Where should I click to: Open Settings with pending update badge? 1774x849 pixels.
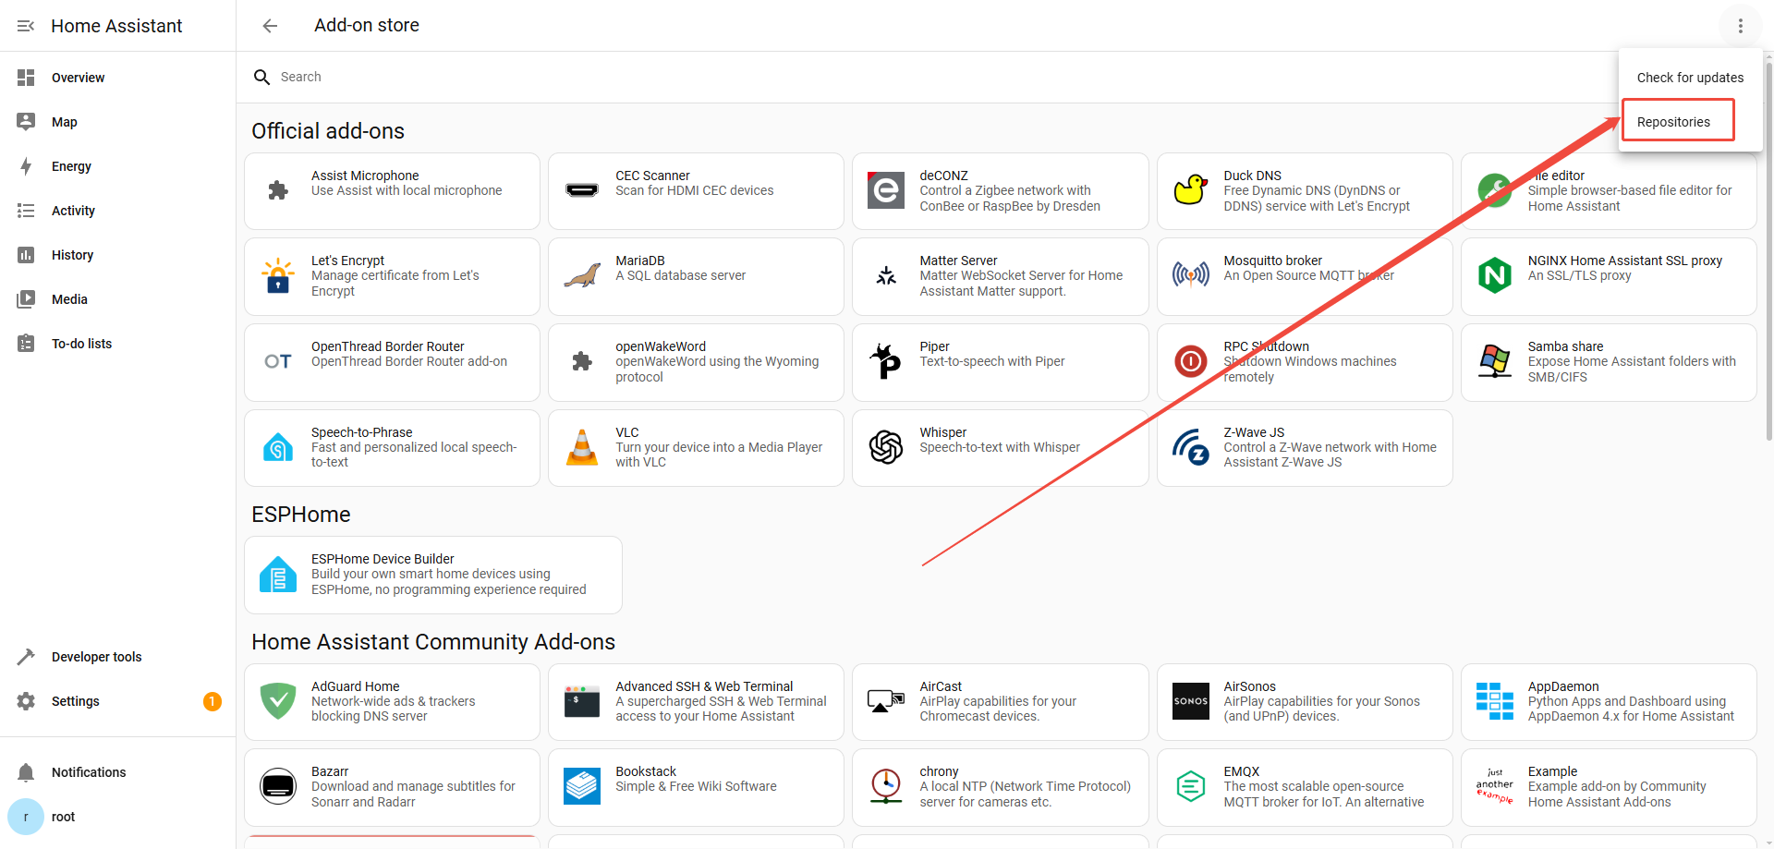click(x=76, y=701)
